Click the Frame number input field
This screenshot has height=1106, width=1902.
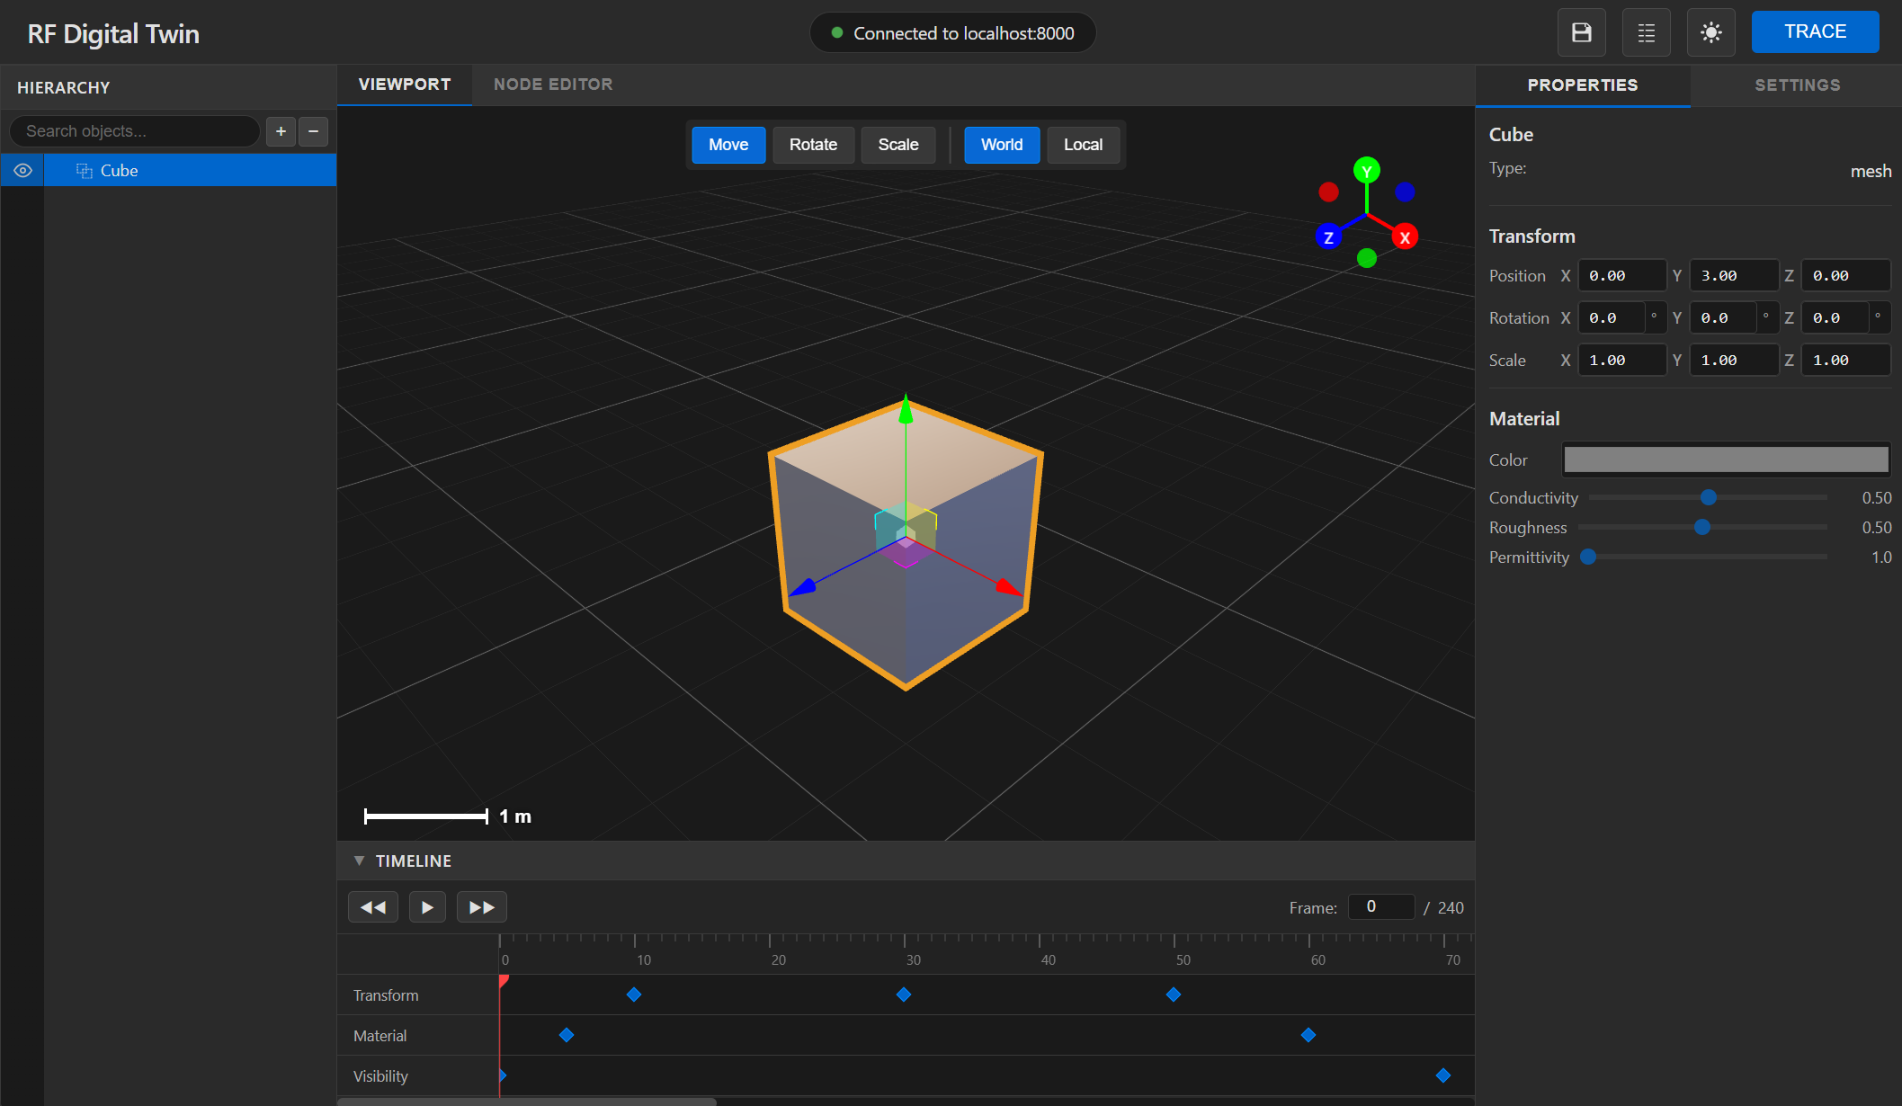point(1380,906)
